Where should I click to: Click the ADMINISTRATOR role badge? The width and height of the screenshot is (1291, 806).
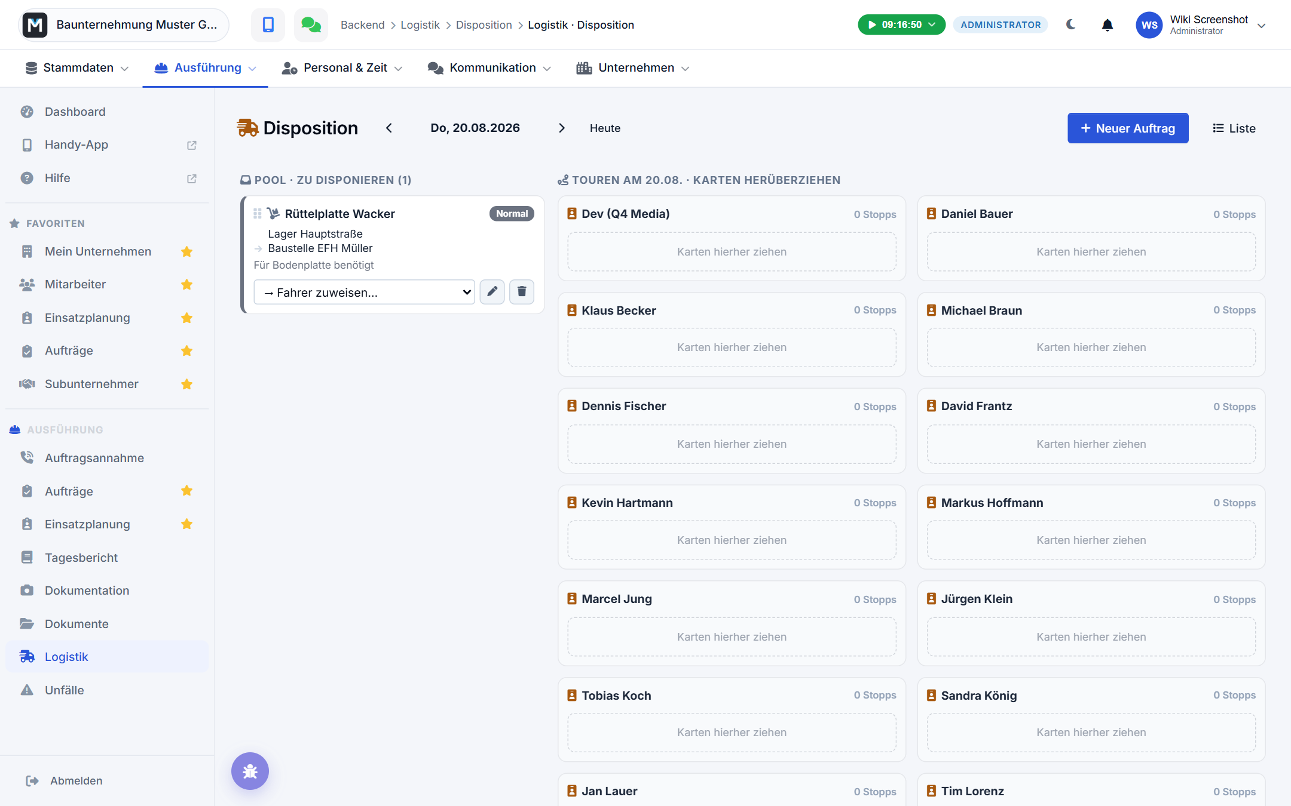click(x=1001, y=24)
